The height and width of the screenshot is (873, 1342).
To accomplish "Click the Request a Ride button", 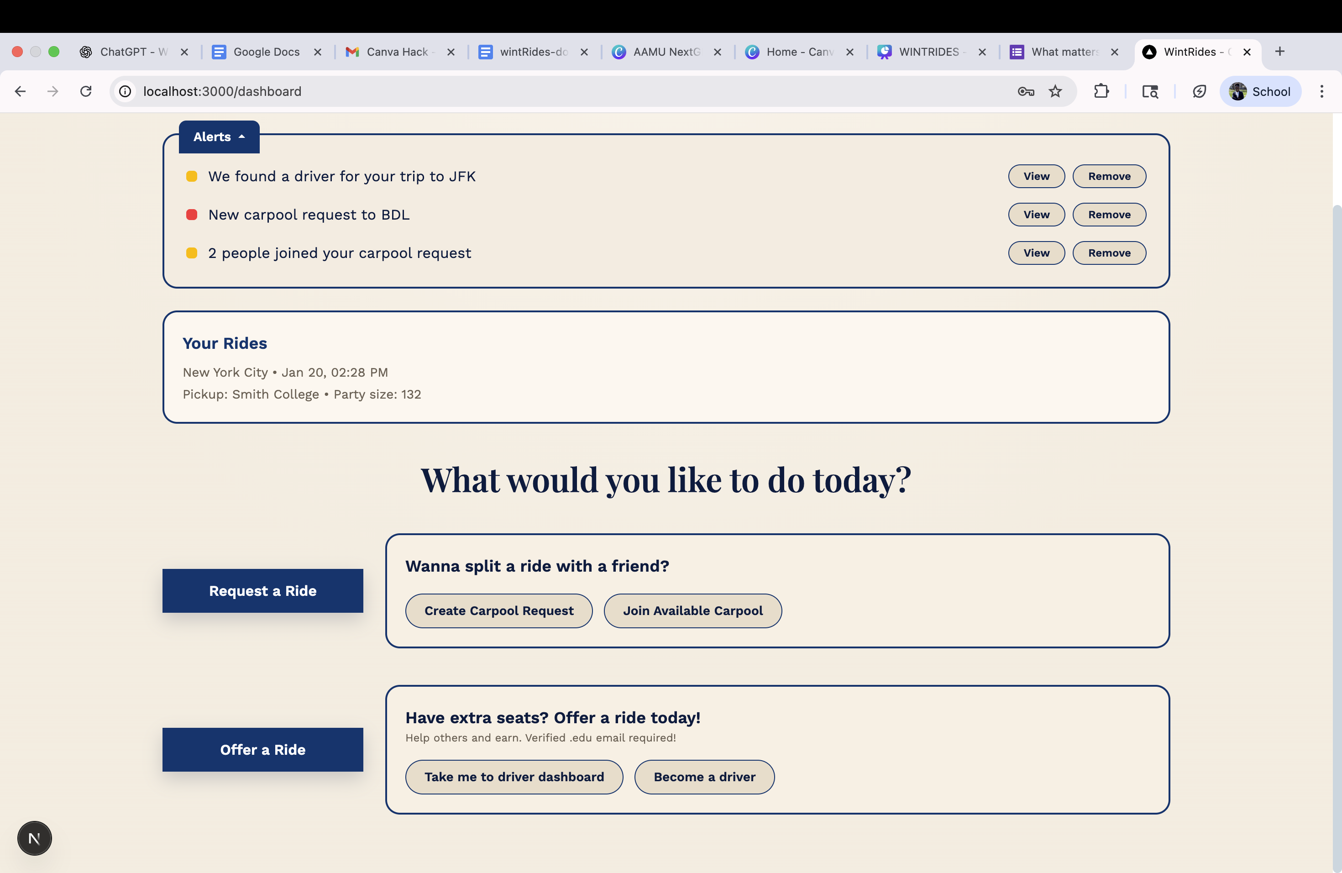I will tap(263, 590).
